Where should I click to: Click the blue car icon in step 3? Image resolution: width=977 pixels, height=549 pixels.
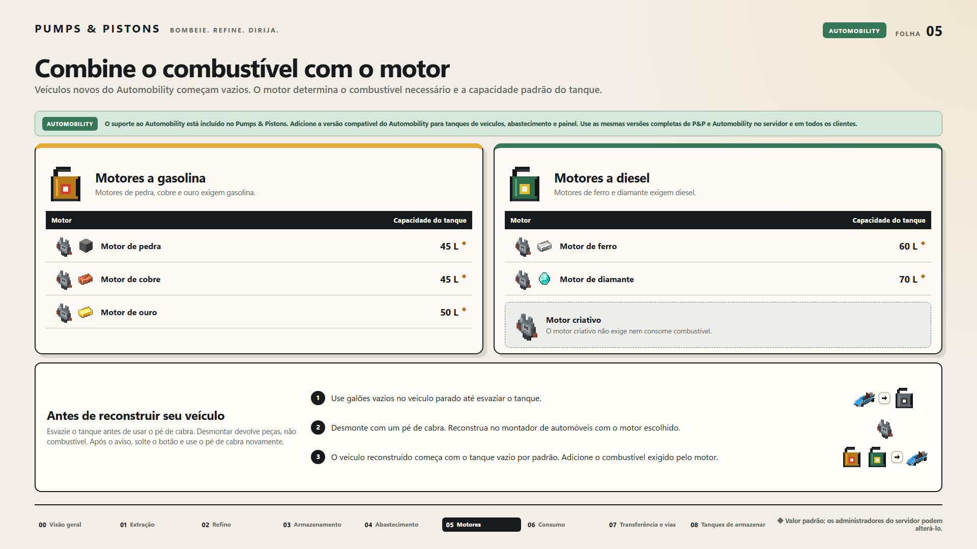[917, 457]
